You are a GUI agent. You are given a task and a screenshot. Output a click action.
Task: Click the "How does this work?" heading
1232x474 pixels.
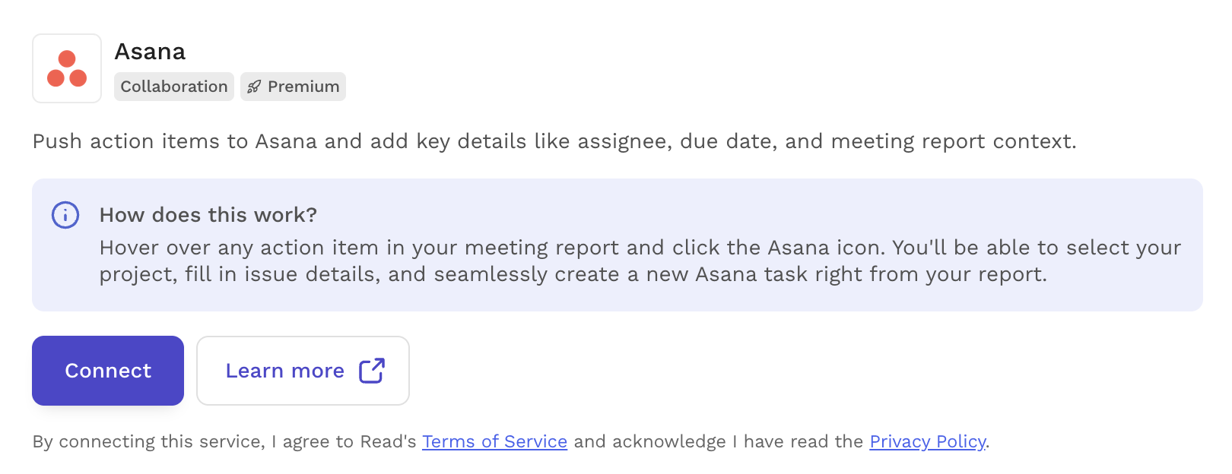click(x=208, y=215)
